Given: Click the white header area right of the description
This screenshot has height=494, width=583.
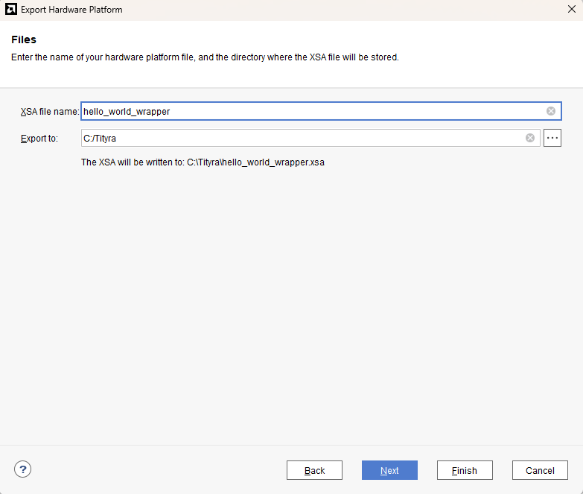Looking at the screenshot, I should [x=491, y=57].
